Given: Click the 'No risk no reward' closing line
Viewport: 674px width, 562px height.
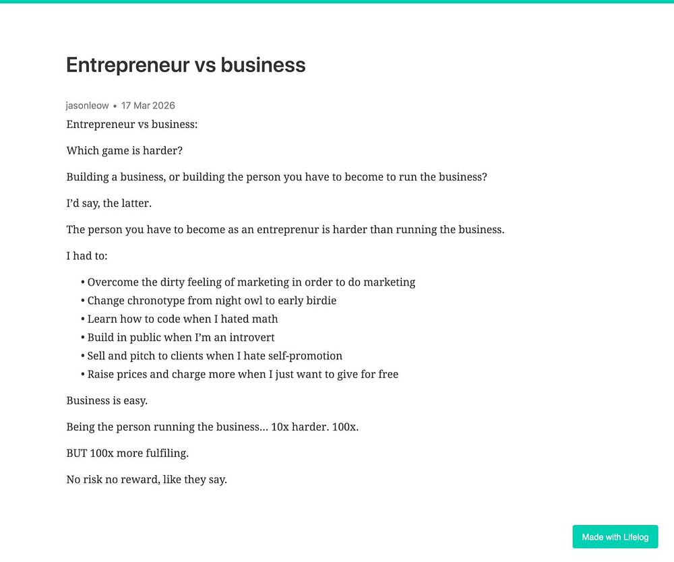Looking at the screenshot, I should coord(146,480).
